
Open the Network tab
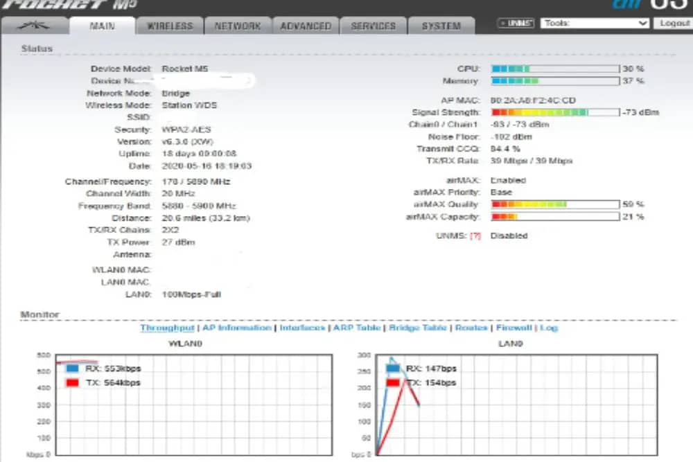[238, 26]
